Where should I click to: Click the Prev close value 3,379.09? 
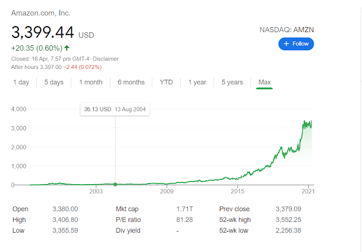(288, 209)
